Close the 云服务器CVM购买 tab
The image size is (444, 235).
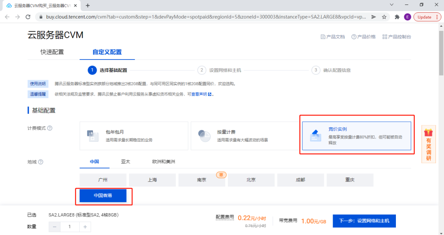pos(75,5)
